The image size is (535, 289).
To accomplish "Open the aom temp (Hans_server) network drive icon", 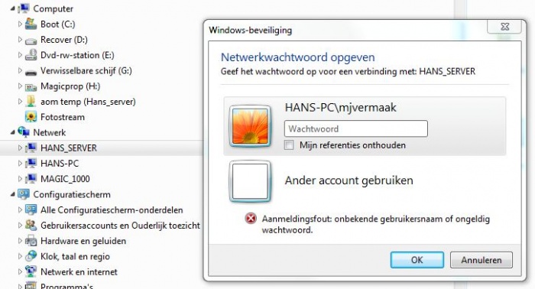I will 31,102.
